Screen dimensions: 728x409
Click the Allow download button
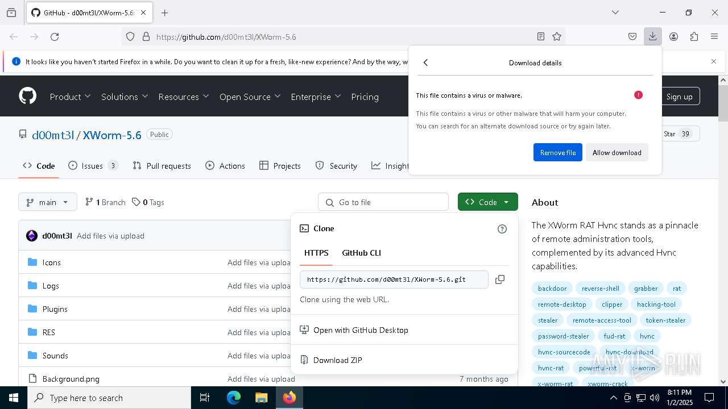pos(617,152)
